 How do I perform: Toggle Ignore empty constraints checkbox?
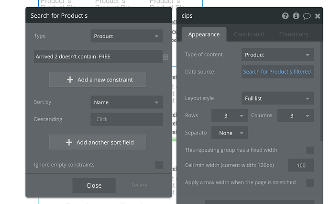[x=159, y=165]
